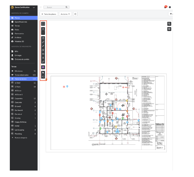Go back via Todos los planos
Screen dimensions: 194x177
pyautogui.click(x=49, y=14)
